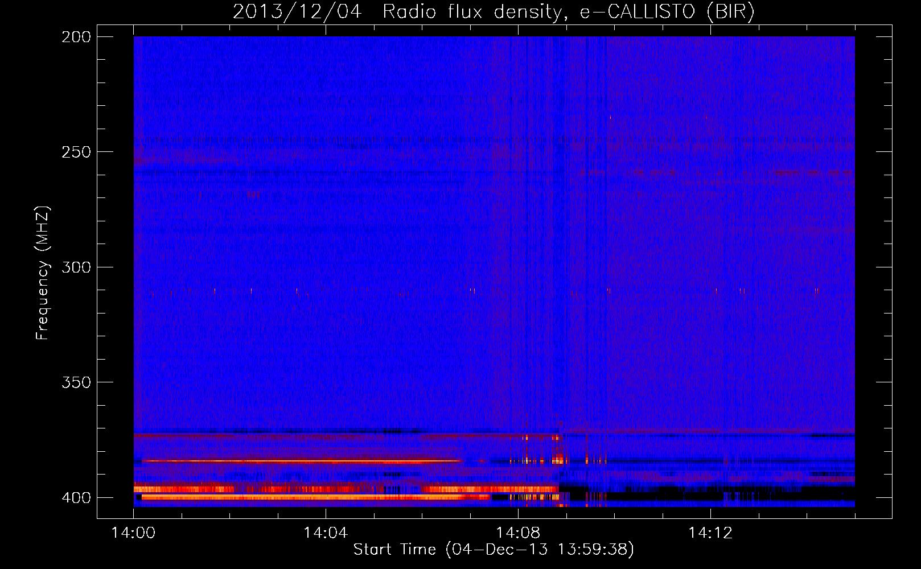Click the 400 frequency tick label

point(76,497)
